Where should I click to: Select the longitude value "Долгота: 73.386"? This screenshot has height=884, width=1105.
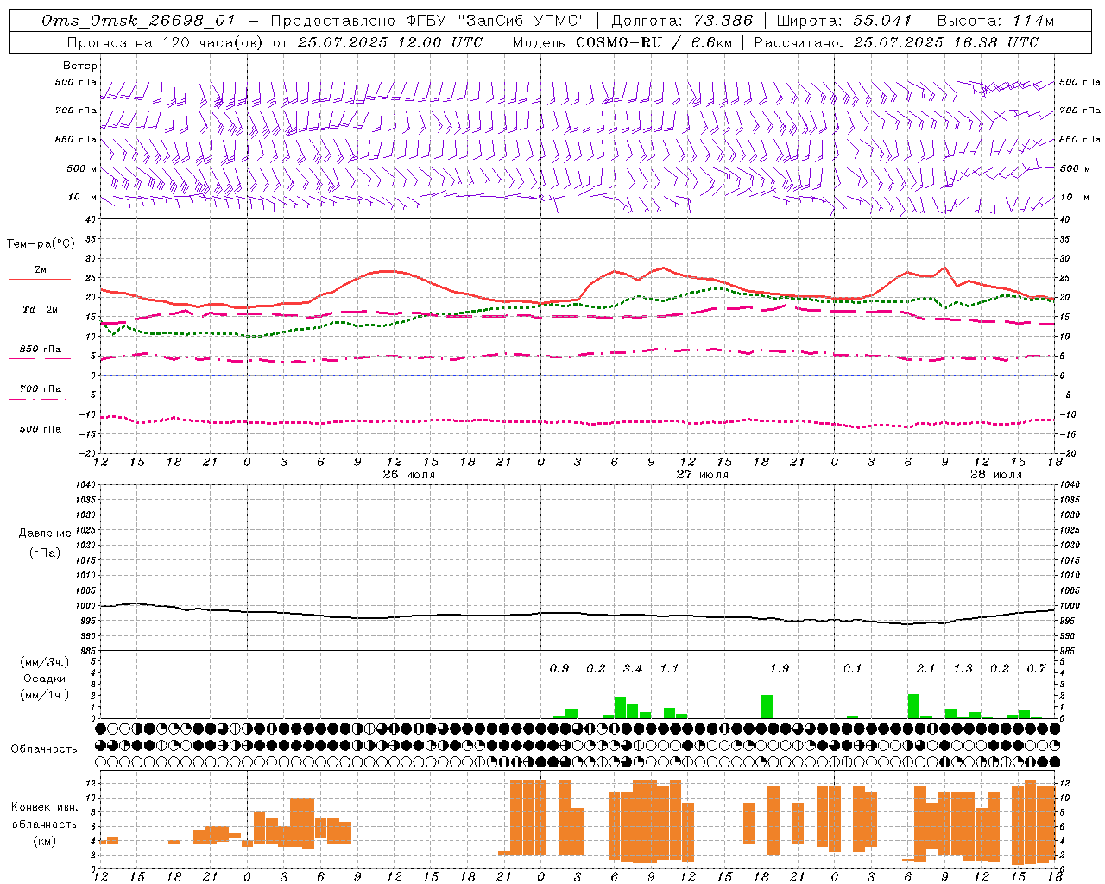[682, 21]
